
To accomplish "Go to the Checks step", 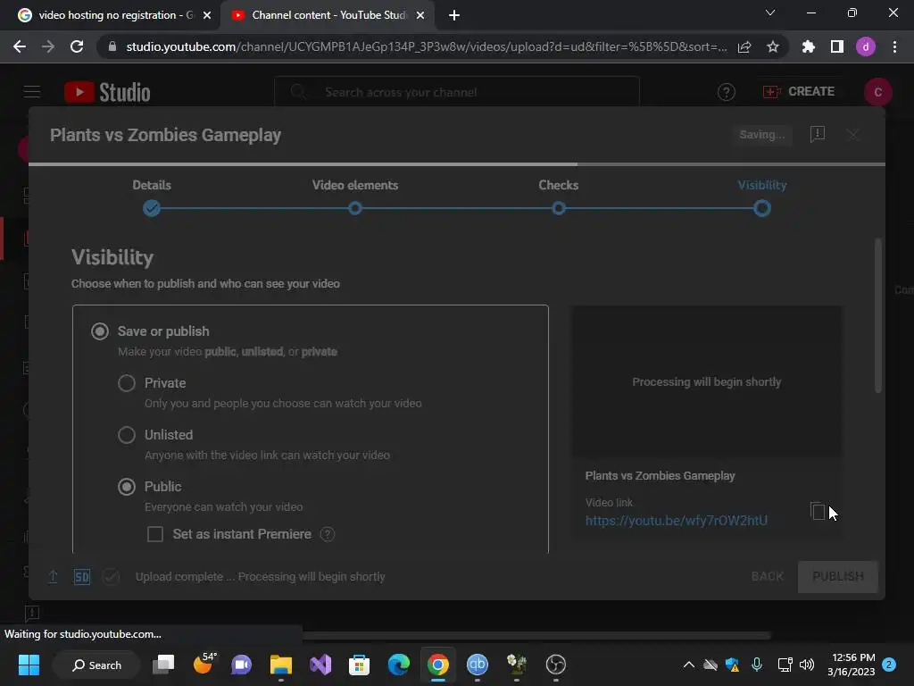I will [x=559, y=197].
